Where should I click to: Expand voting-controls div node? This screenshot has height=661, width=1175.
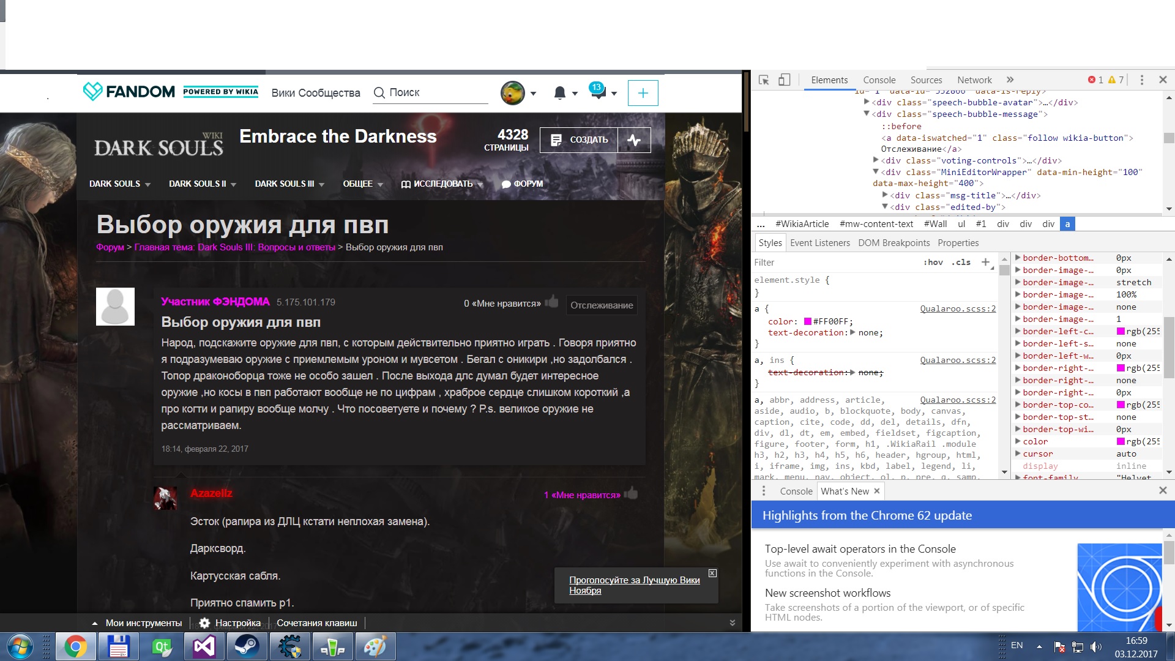tap(876, 160)
